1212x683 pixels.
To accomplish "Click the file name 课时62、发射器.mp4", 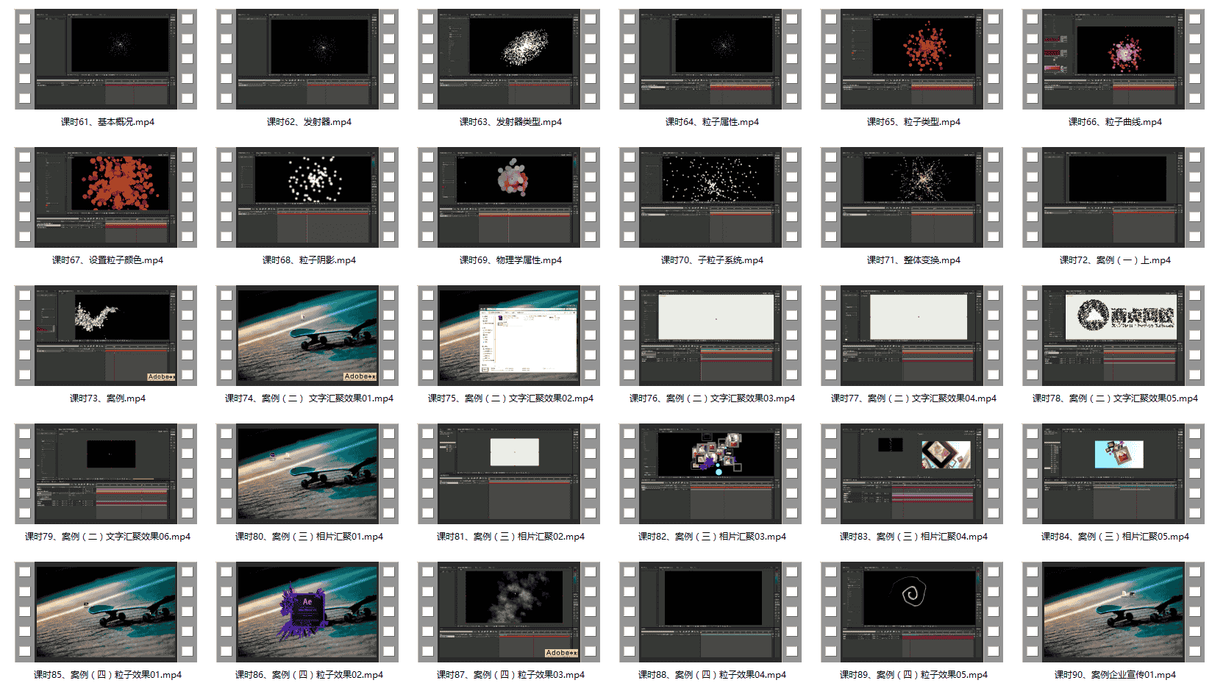I will pyautogui.click(x=309, y=122).
